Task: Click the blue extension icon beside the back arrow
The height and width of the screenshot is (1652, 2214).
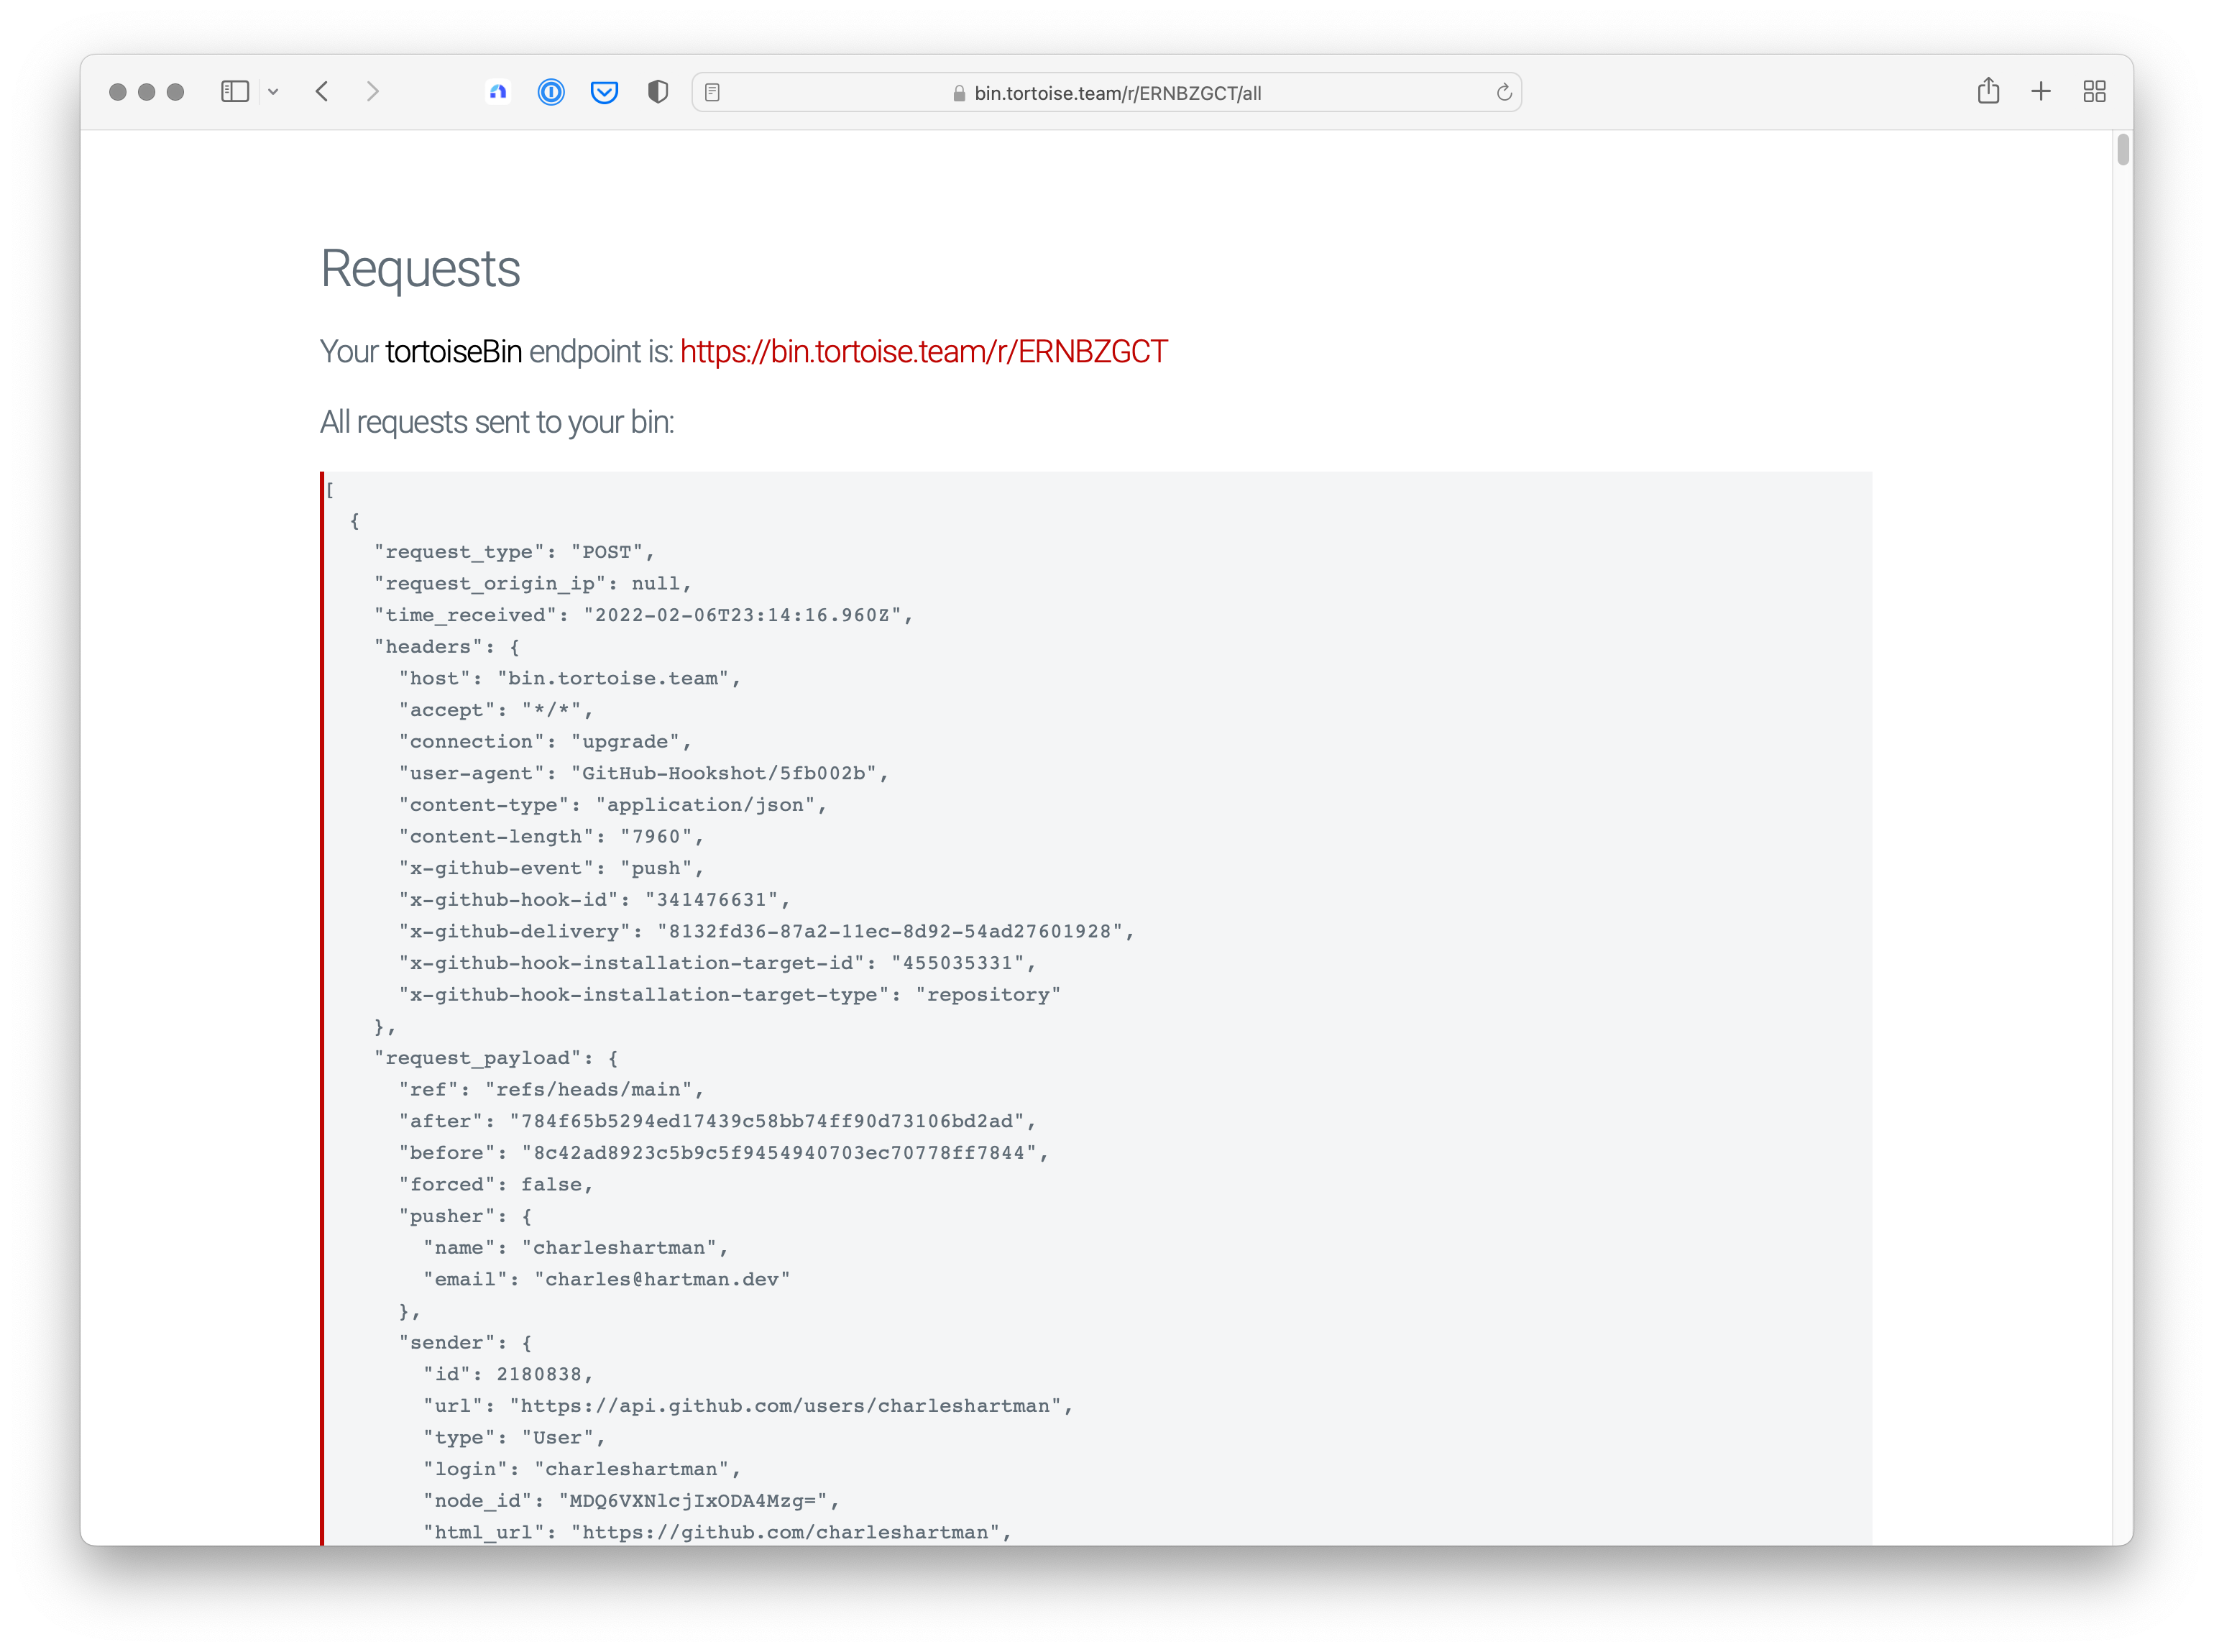Action: [498, 91]
